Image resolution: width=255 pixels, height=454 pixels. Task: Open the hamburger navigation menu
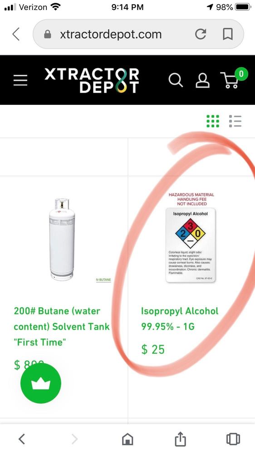click(x=20, y=80)
